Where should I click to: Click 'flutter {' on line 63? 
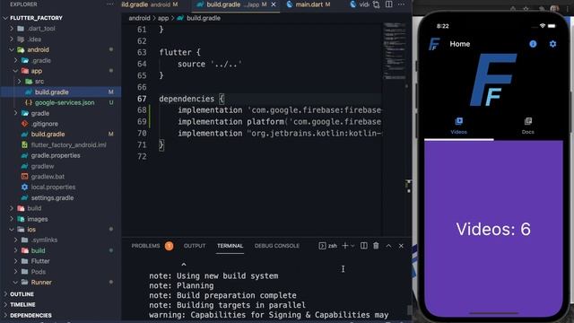tap(179, 52)
